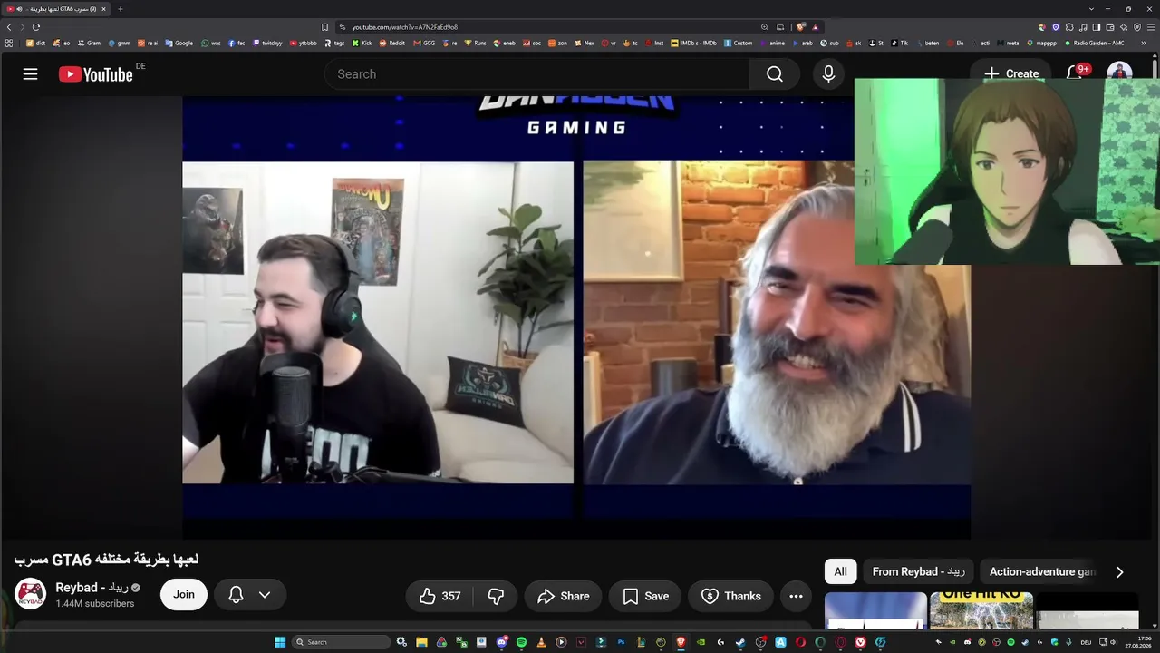1160x653 pixels.
Task: Send Thanks to the creator
Action: pyautogui.click(x=730, y=596)
